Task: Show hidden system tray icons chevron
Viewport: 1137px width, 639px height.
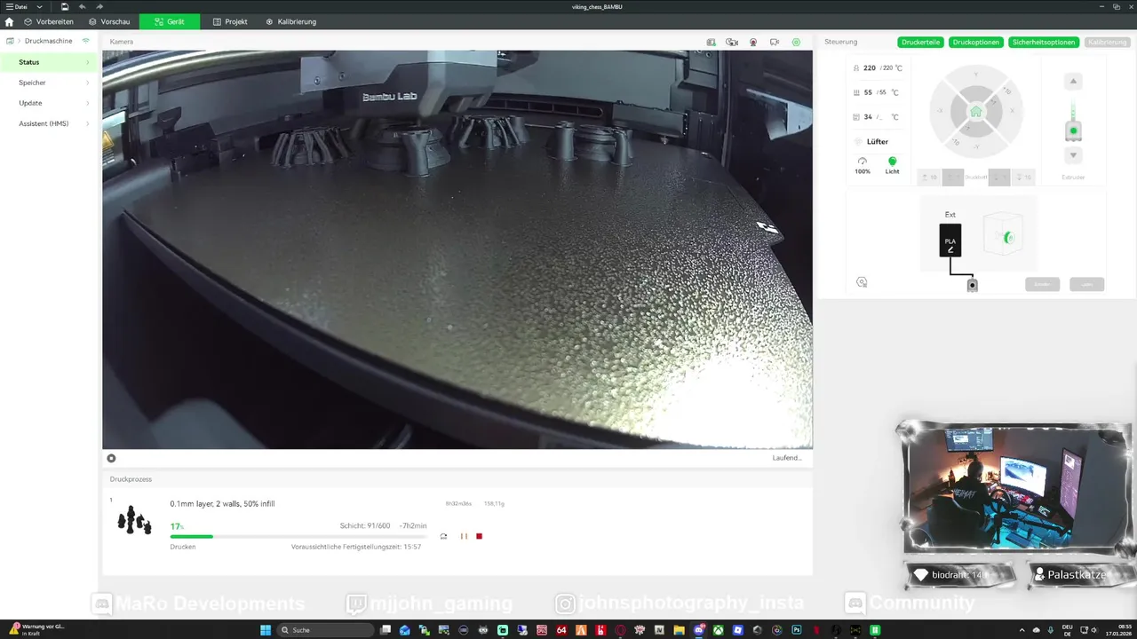Action: (1021, 630)
